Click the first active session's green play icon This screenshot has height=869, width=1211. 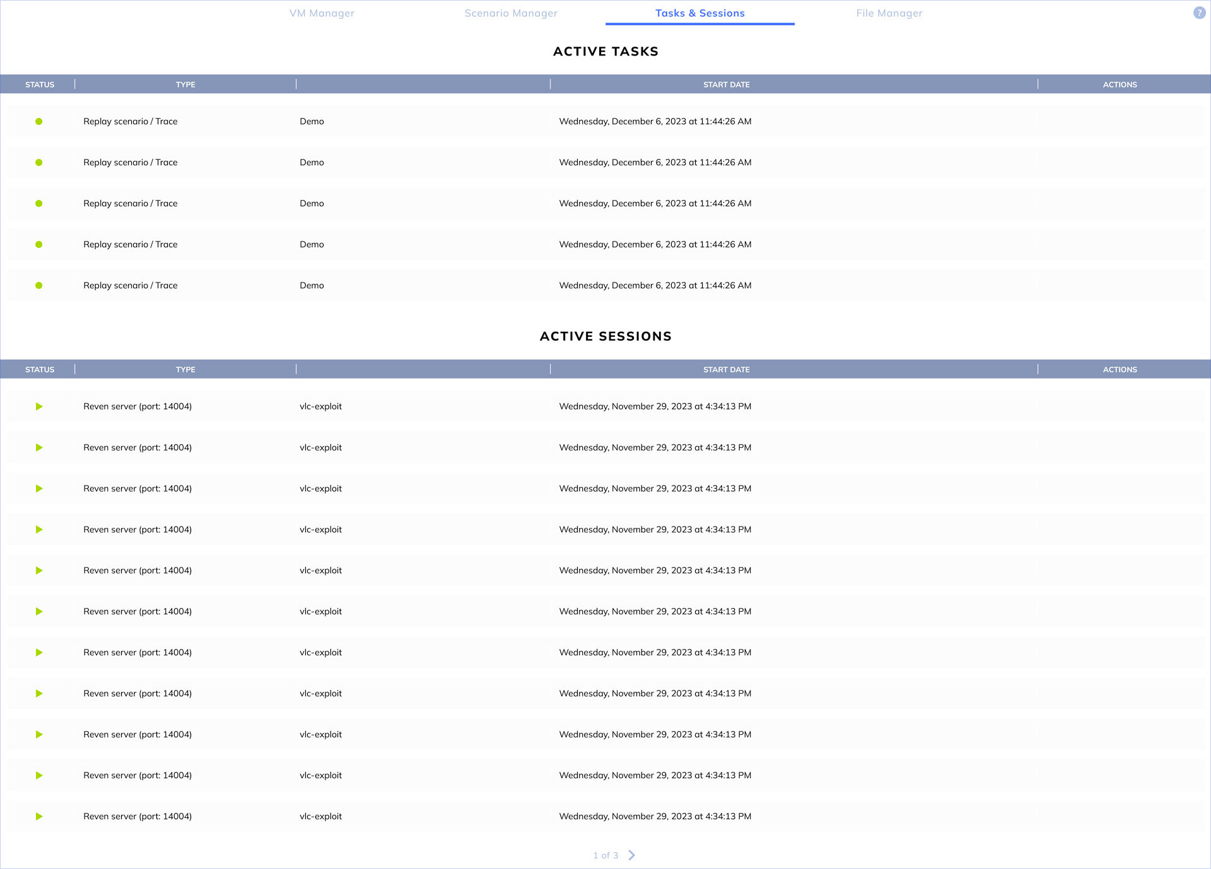(39, 407)
